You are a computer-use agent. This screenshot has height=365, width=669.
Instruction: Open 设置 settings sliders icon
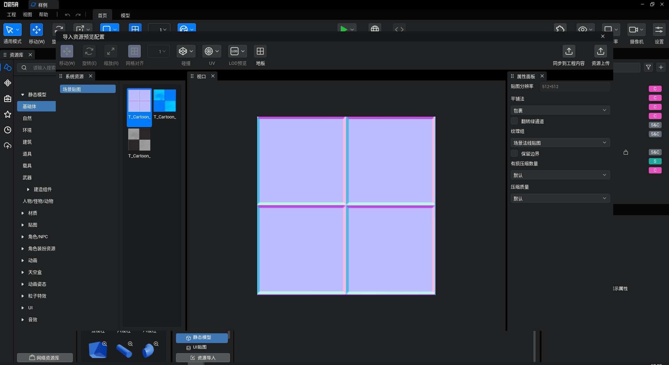[x=659, y=30]
